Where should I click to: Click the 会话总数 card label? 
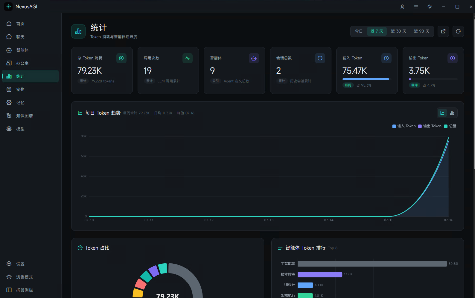(284, 58)
